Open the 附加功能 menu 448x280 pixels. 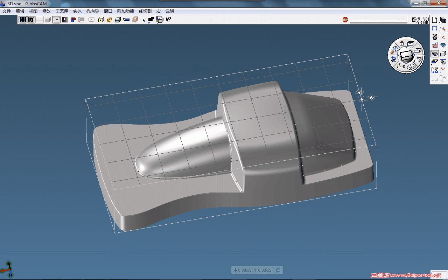[126, 11]
